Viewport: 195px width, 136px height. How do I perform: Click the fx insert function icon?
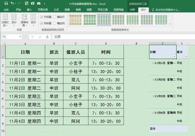(48, 37)
